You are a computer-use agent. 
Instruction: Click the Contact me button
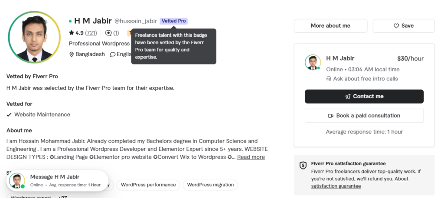364,96
